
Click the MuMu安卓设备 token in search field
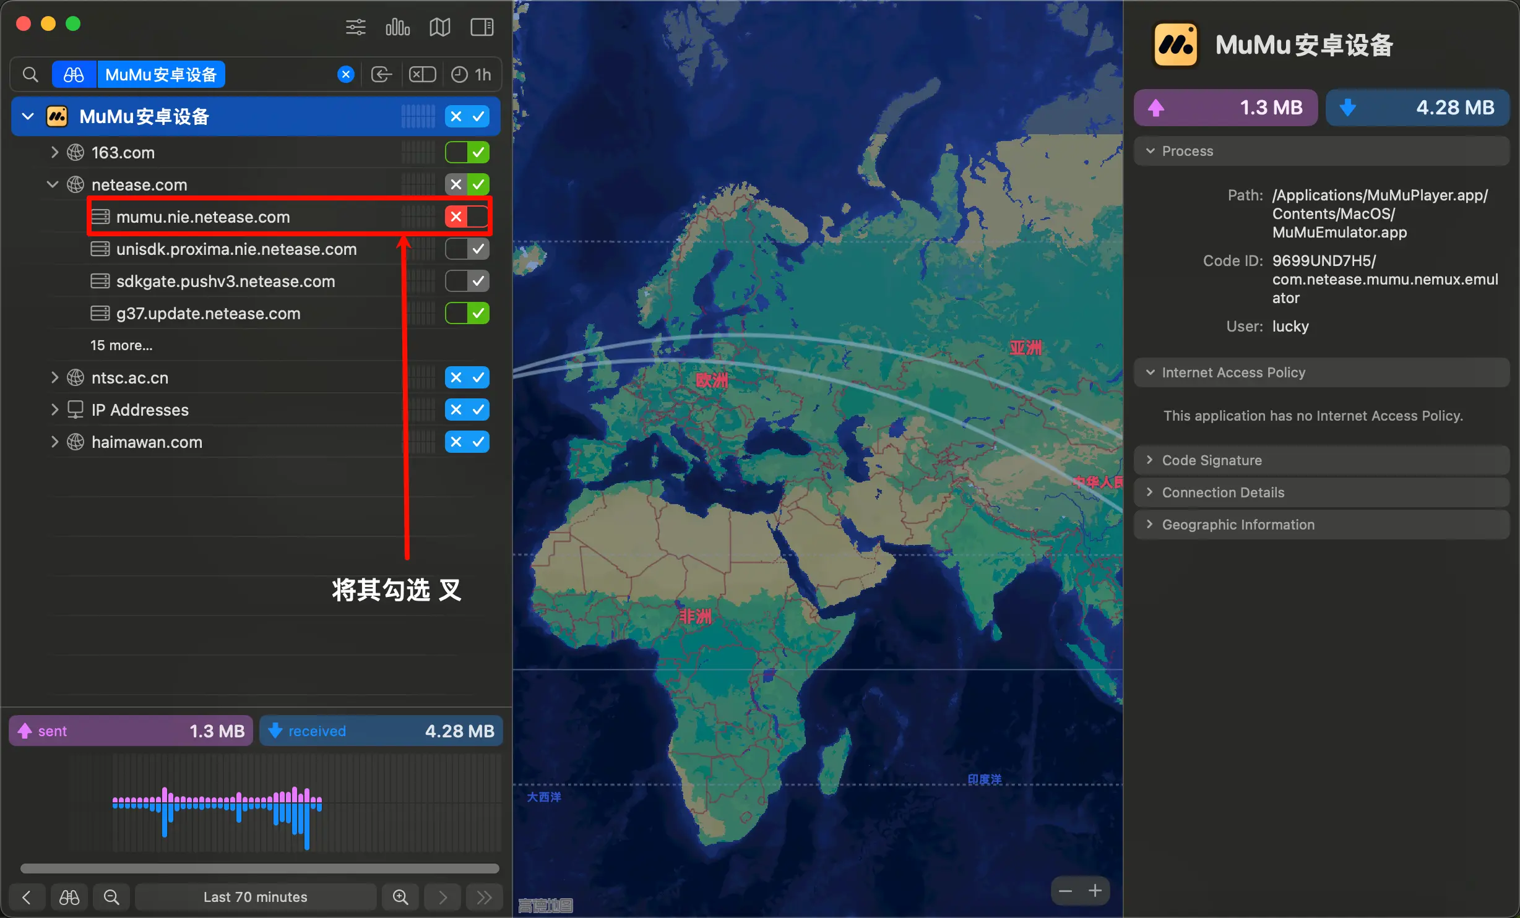(x=161, y=75)
